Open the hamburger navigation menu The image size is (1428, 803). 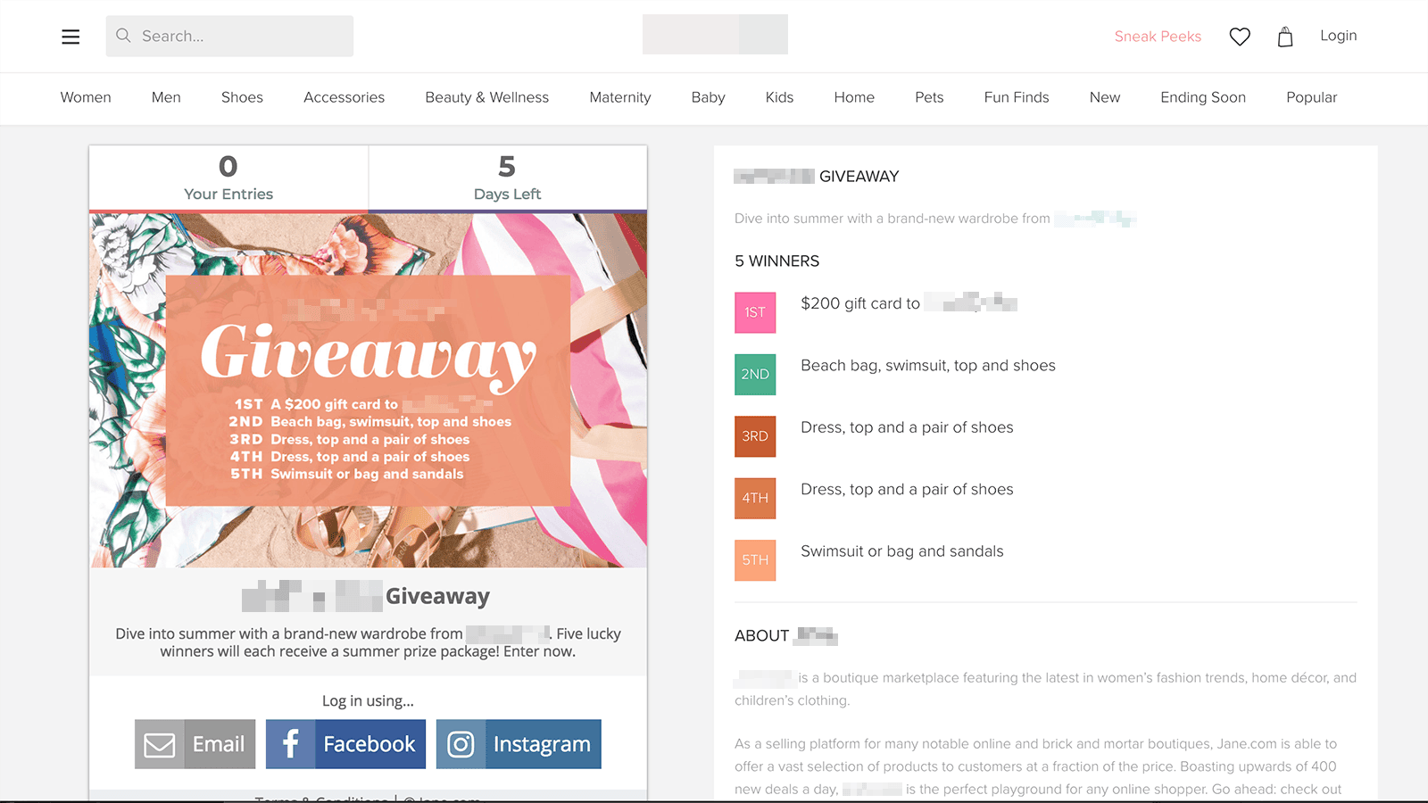coord(71,37)
